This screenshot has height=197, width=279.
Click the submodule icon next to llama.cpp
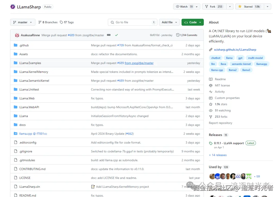(16, 133)
